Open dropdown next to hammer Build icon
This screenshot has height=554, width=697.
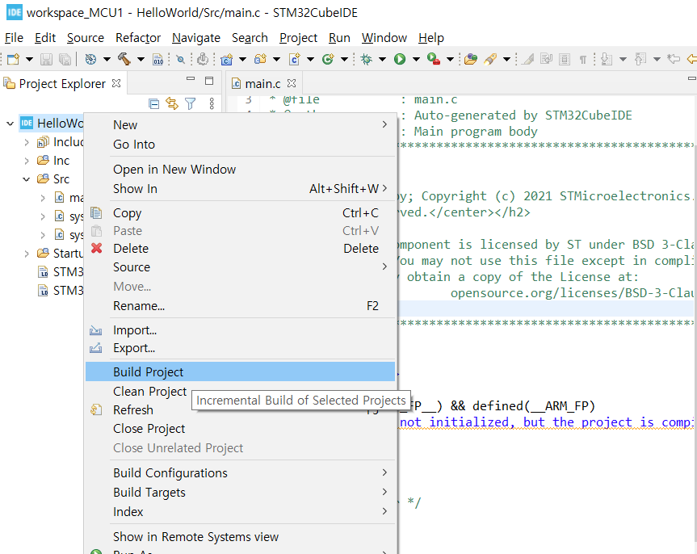pyautogui.click(x=141, y=59)
